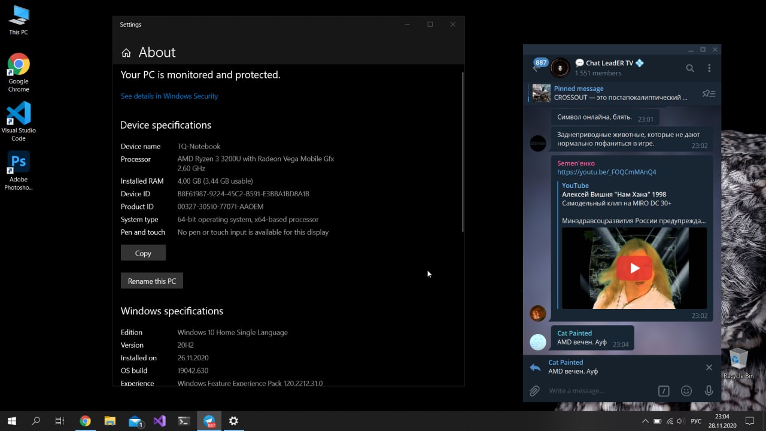Click Product ID value text
The height and width of the screenshot is (431, 766).
coord(220,207)
